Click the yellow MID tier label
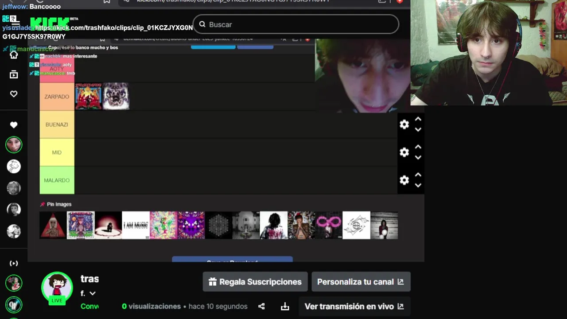The width and height of the screenshot is (567, 319). pos(57,152)
